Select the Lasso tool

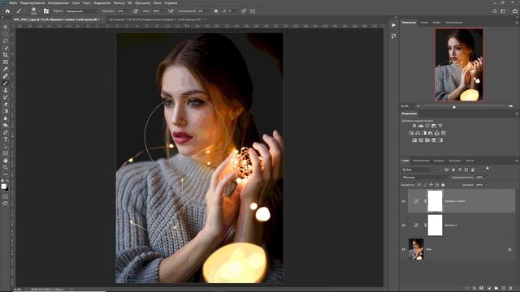[x=6, y=41]
